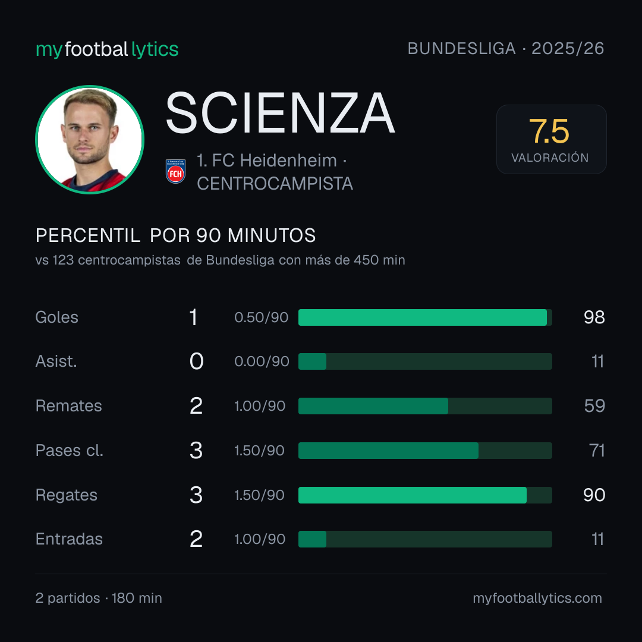Image resolution: width=642 pixels, height=642 pixels.
Task: Click the 1. FC Heidenheim club crest
Action: point(175,172)
